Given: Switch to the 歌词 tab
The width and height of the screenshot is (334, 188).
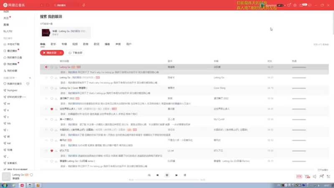Looking at the screenshot, I should [96, 44].
